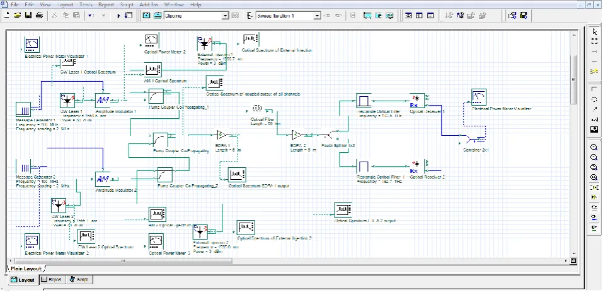Expand the Sweep Iteration dropdown arrow
This screenshot has height=293, width=603.
click(x=317, y=16)
